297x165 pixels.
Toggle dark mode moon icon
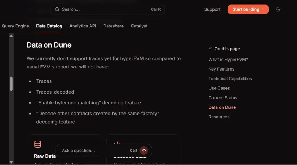278,9
